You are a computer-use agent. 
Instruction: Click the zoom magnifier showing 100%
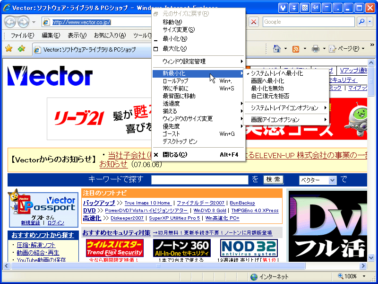341,276
